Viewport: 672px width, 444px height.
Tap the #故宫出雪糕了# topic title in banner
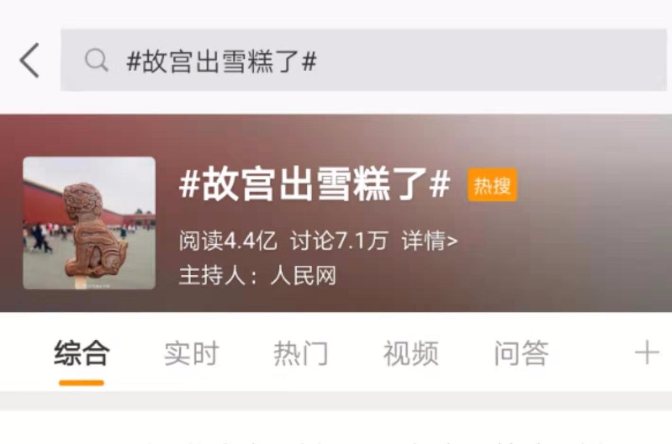pyautogui.click(x=315, y=185)
